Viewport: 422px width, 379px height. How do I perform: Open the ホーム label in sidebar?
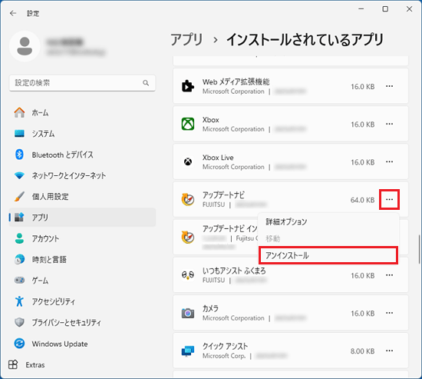point(40,113)
